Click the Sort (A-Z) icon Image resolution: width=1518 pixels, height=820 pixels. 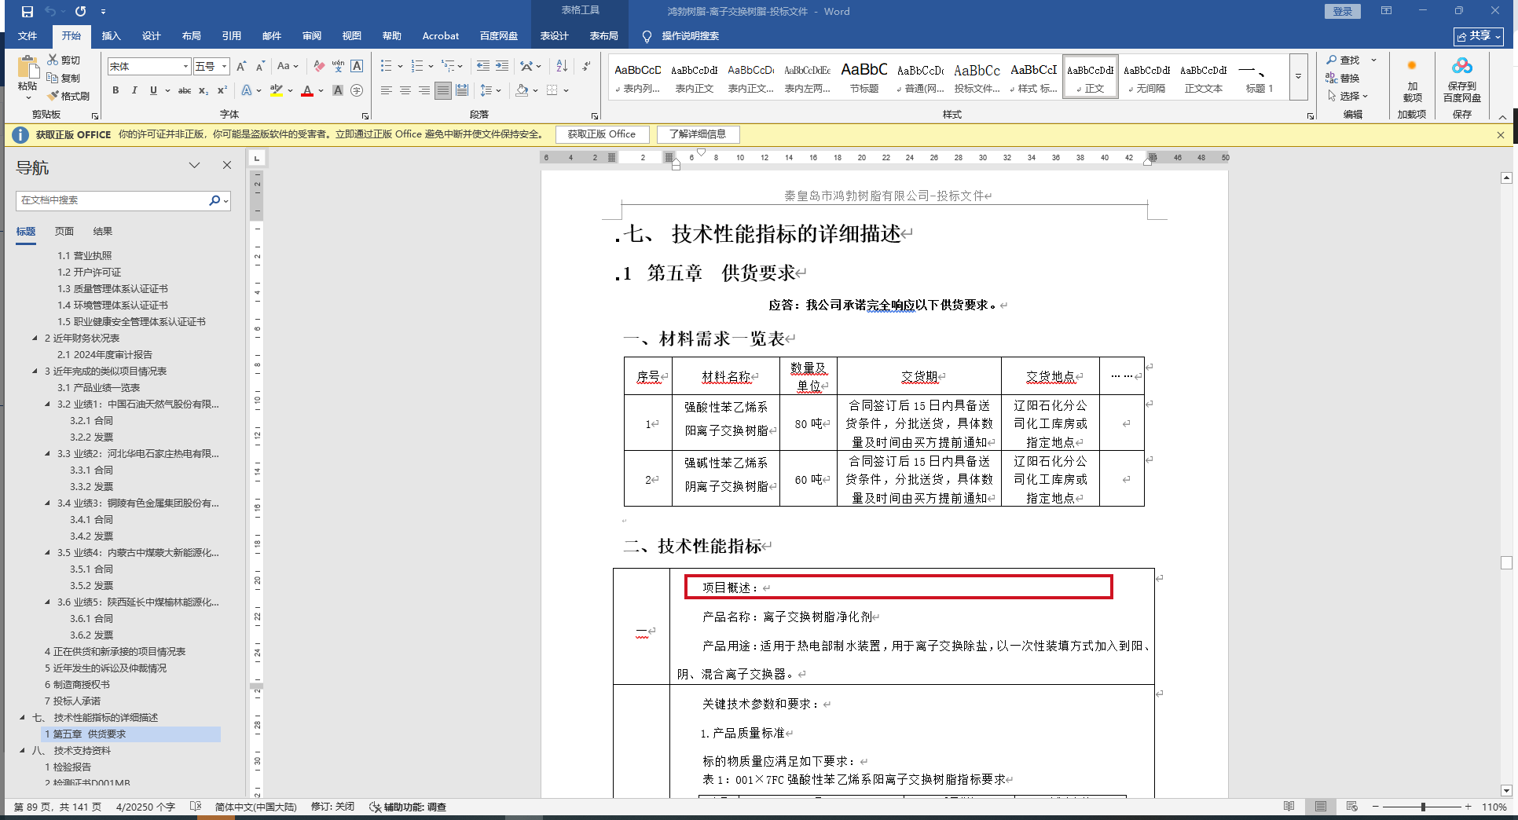point(561,67)
